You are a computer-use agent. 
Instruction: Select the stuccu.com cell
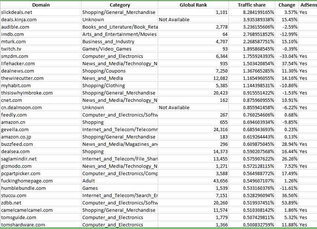(41, 195)
